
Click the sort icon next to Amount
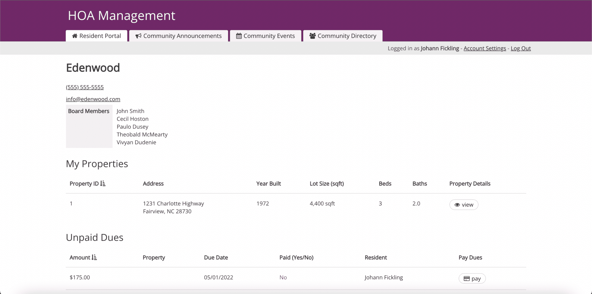point(94,257)
